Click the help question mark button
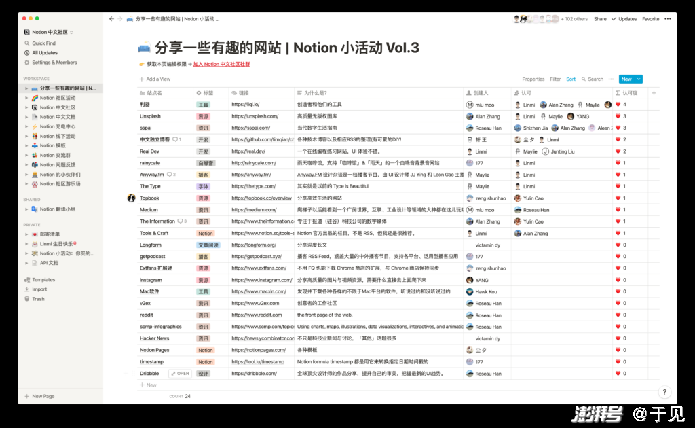 (x=664, y=392)
